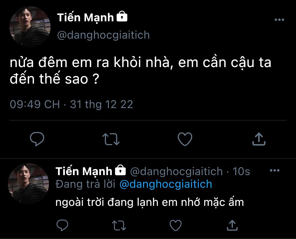
Task: Reply to the main tweet
Action: point(37,139)
